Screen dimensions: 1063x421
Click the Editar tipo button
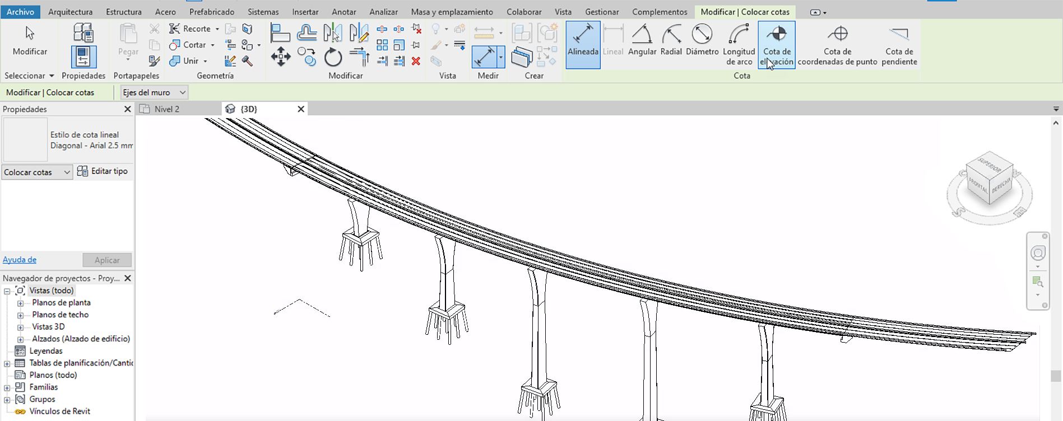click(x=103, y=171)
